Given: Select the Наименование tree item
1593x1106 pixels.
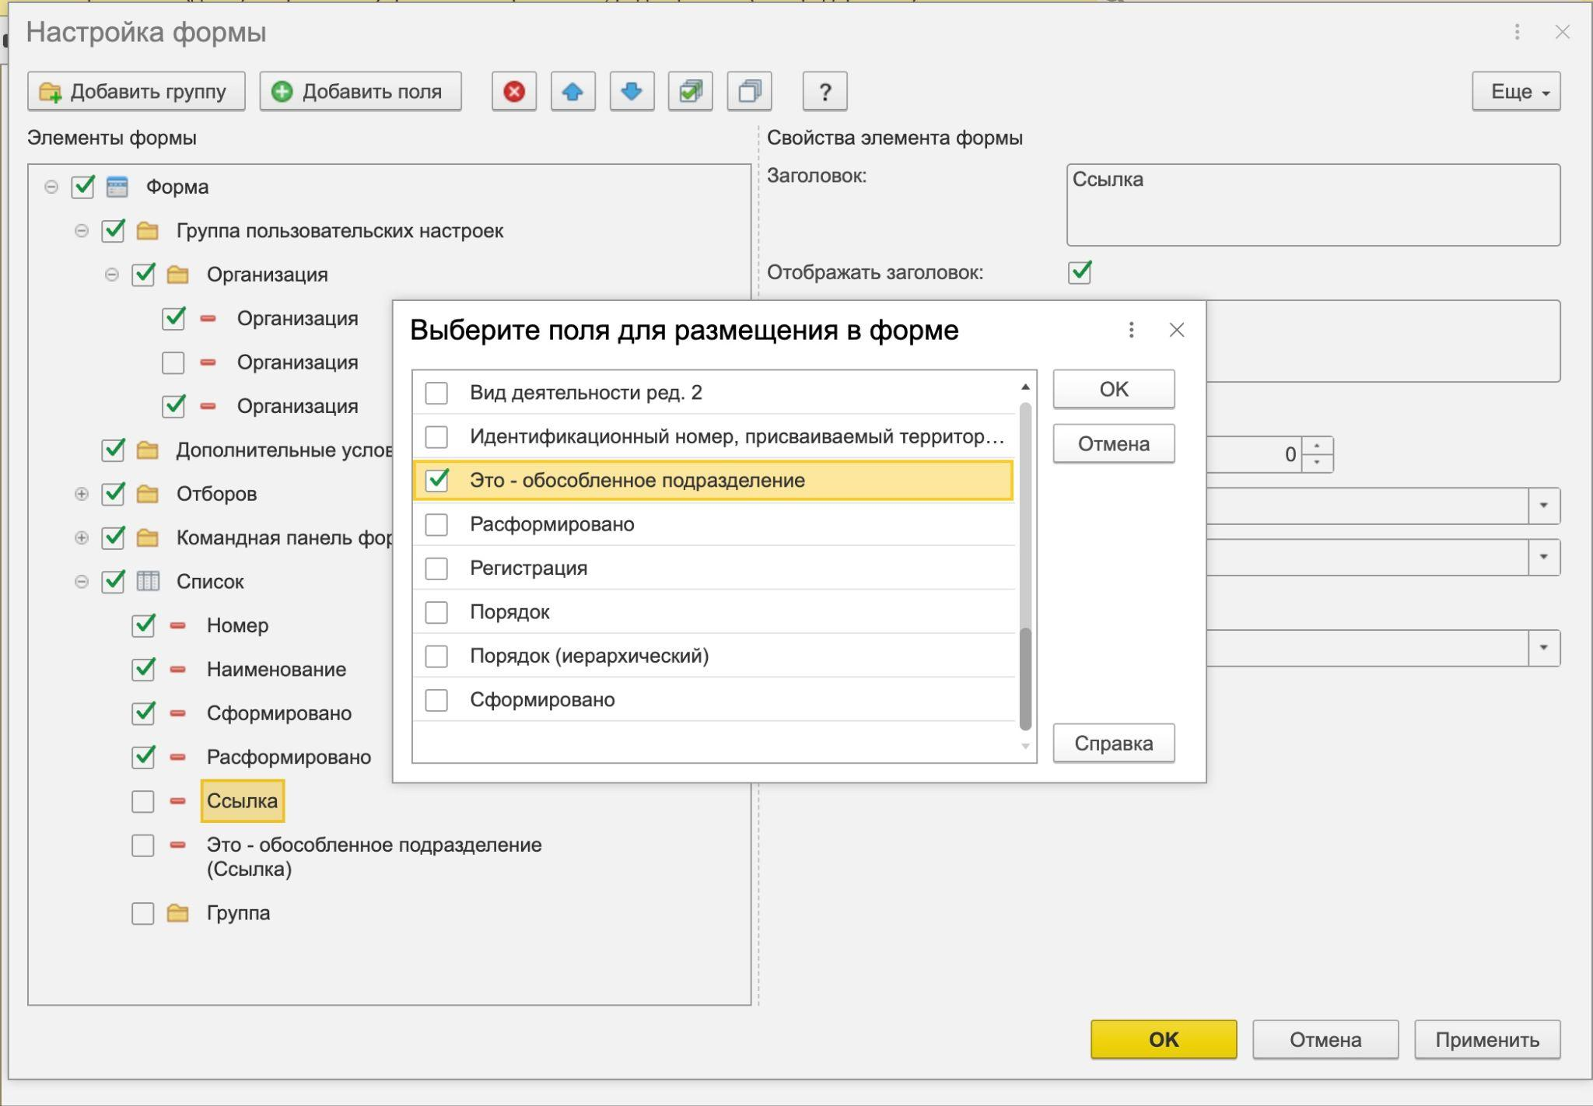Looking at the screenshot, I should click(x=276, y=670).
